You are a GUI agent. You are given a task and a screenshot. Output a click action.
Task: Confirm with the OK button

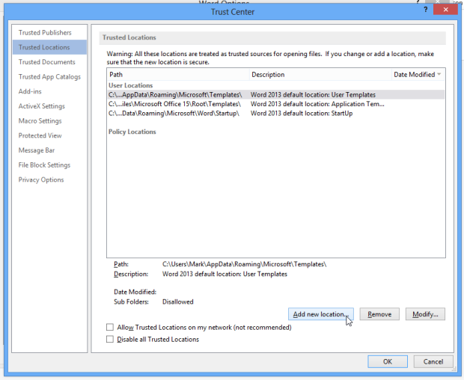(x=388, y=361)
